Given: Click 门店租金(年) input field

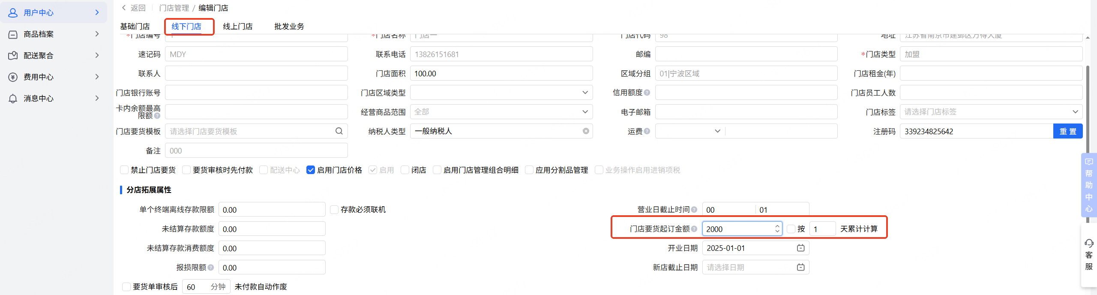Looking at the screenshot, I should tap(991, 73).
